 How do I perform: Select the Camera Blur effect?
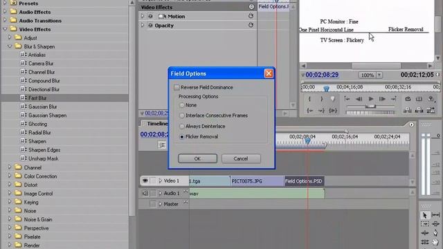pos(41,64)
